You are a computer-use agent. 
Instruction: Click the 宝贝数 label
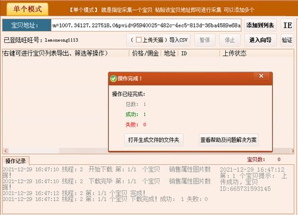(256, 159)
